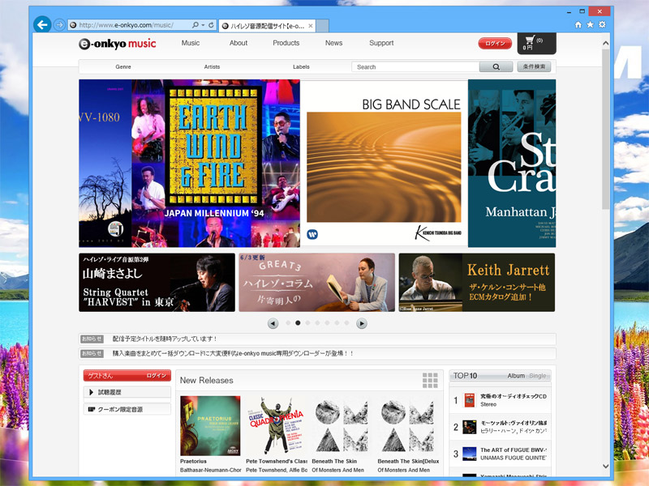Go to previous carousel slide arrow
Screen dimensions: 649x486
(x=273, y=323)
